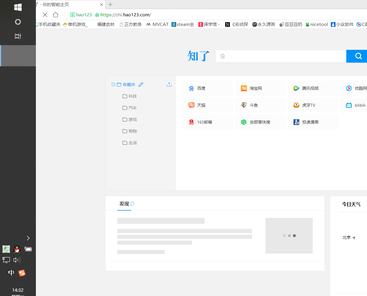Open 百度 shortcut tile

[208, 88]
